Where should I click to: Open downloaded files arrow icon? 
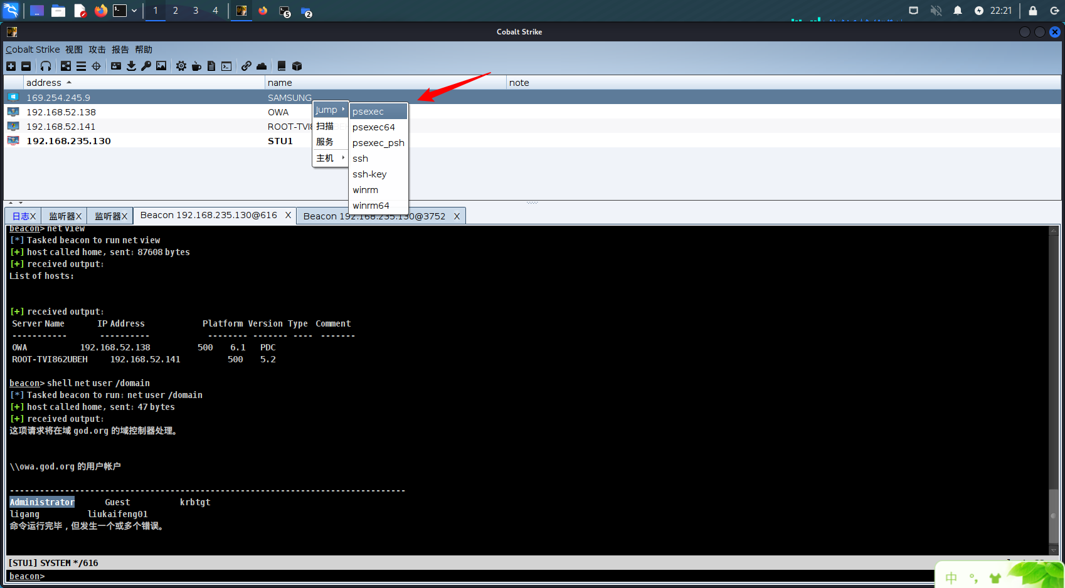[x=131, y=66]
